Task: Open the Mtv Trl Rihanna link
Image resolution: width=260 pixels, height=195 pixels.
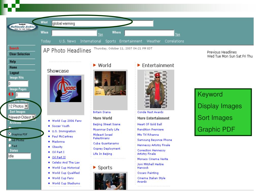Action: [148, 135]
